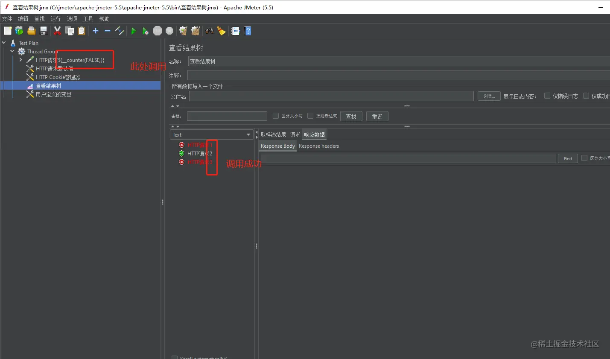Select the failed HTTP请求1 result shield icon
This screenshot has height=359, width=610.
tap(181, 145)
